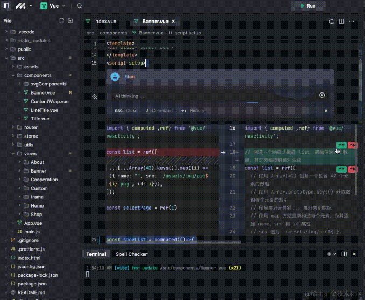Click the search magnifier icon

click(x=80, y=6)
